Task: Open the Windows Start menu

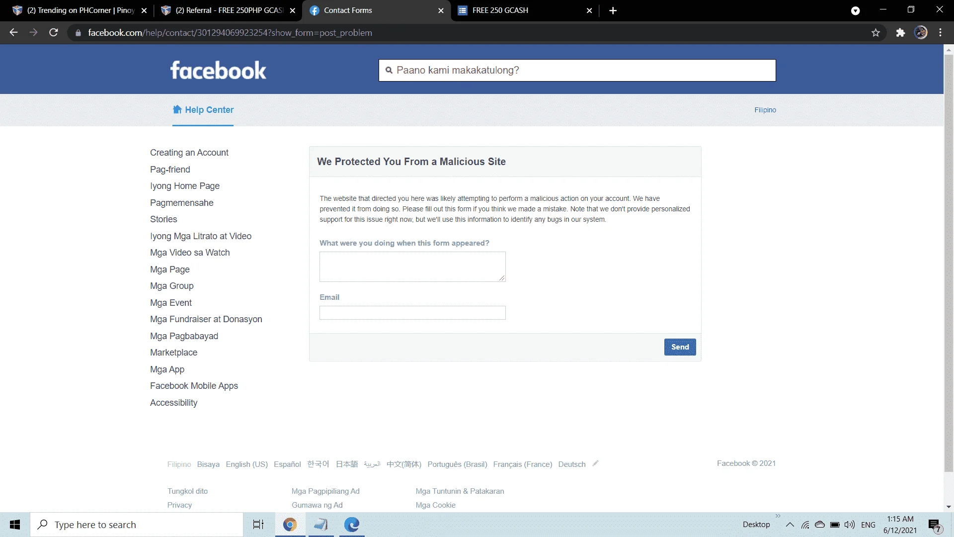Action: [x=15, y=525]
